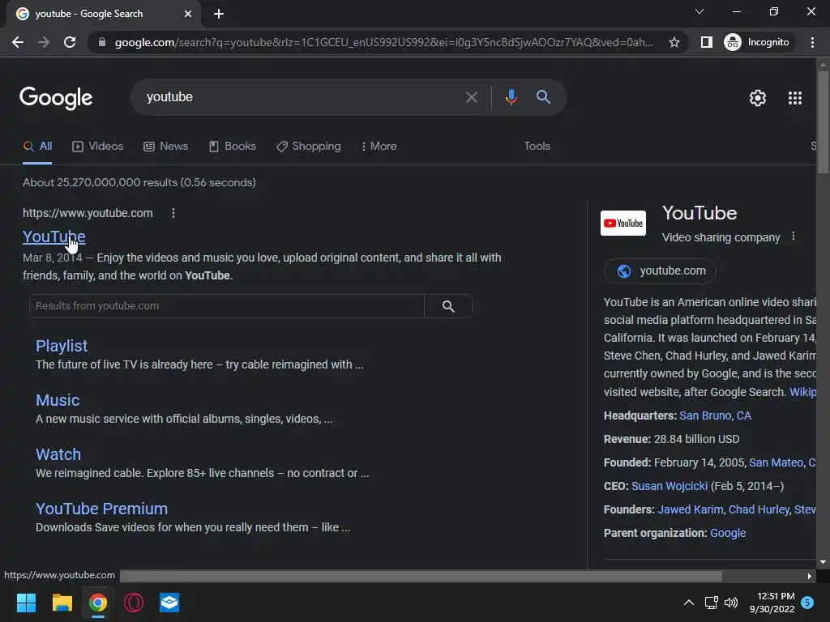
Task: Open File Explorer from the taskbar
Action: 62,603
